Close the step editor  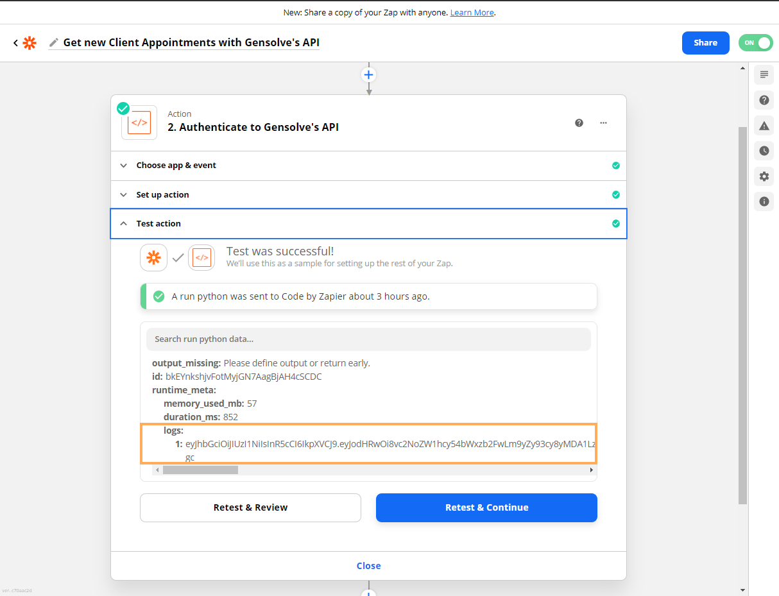(368, 566)
